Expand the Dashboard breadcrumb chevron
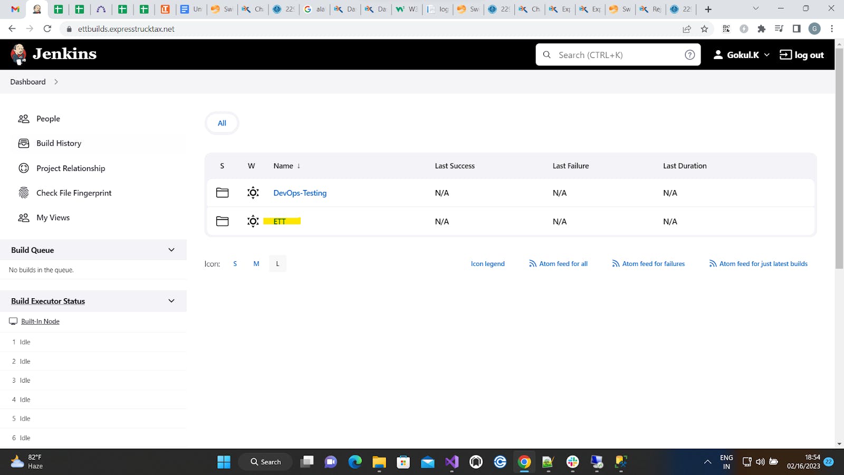This screenshot has height=475, width=844. [x=56, y=82]
